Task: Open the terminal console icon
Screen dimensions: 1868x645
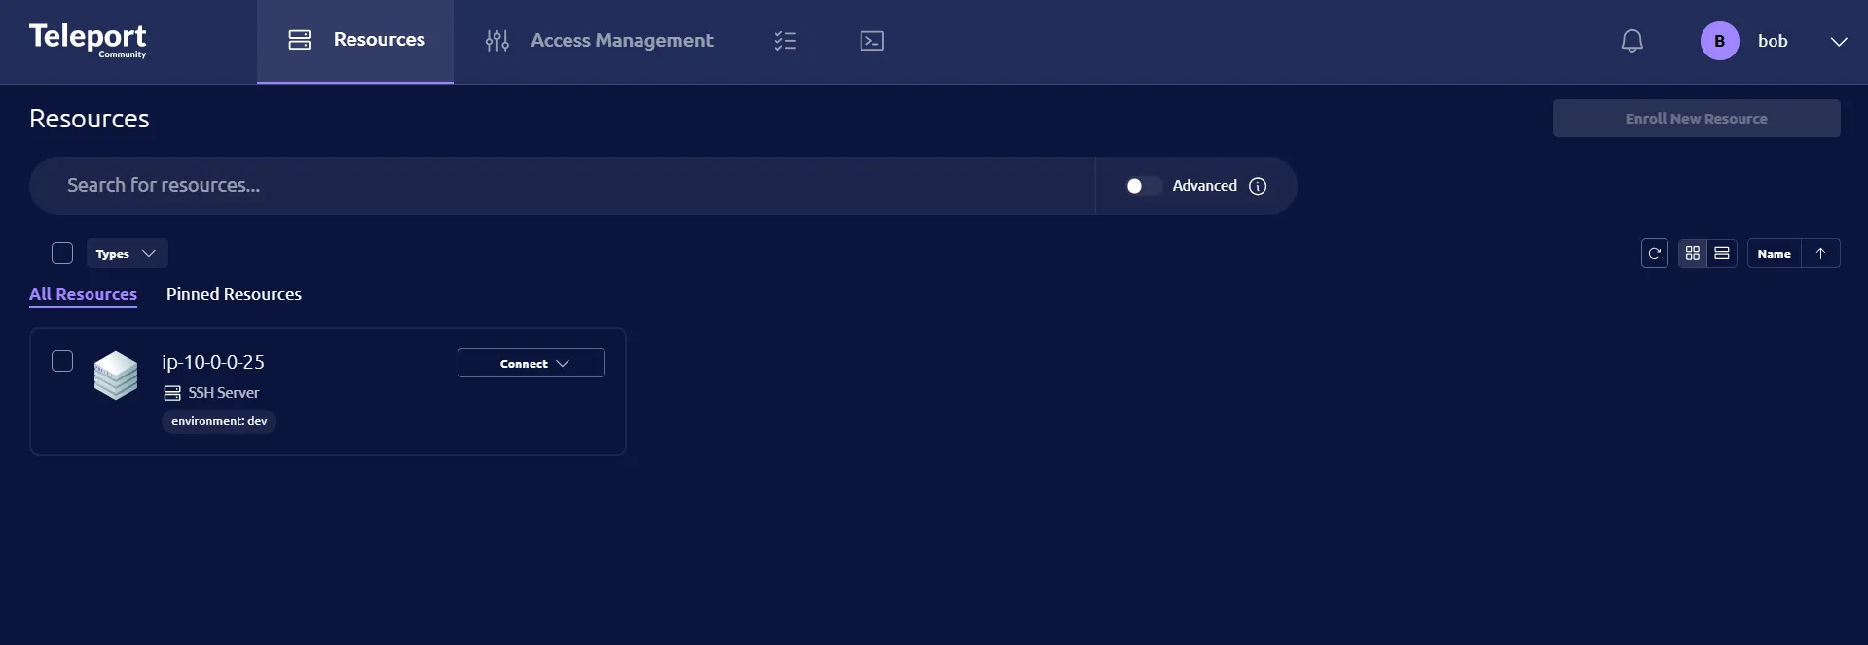Action: (872, 41)
